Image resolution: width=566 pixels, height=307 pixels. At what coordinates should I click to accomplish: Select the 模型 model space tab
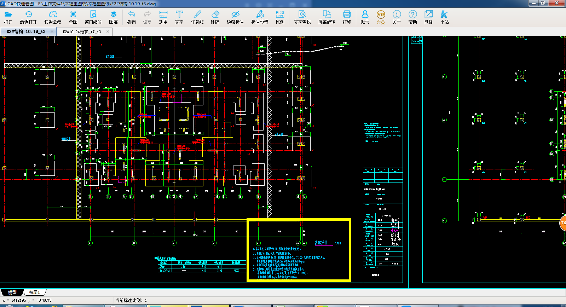pyautogui.click(x=12, y=292)
